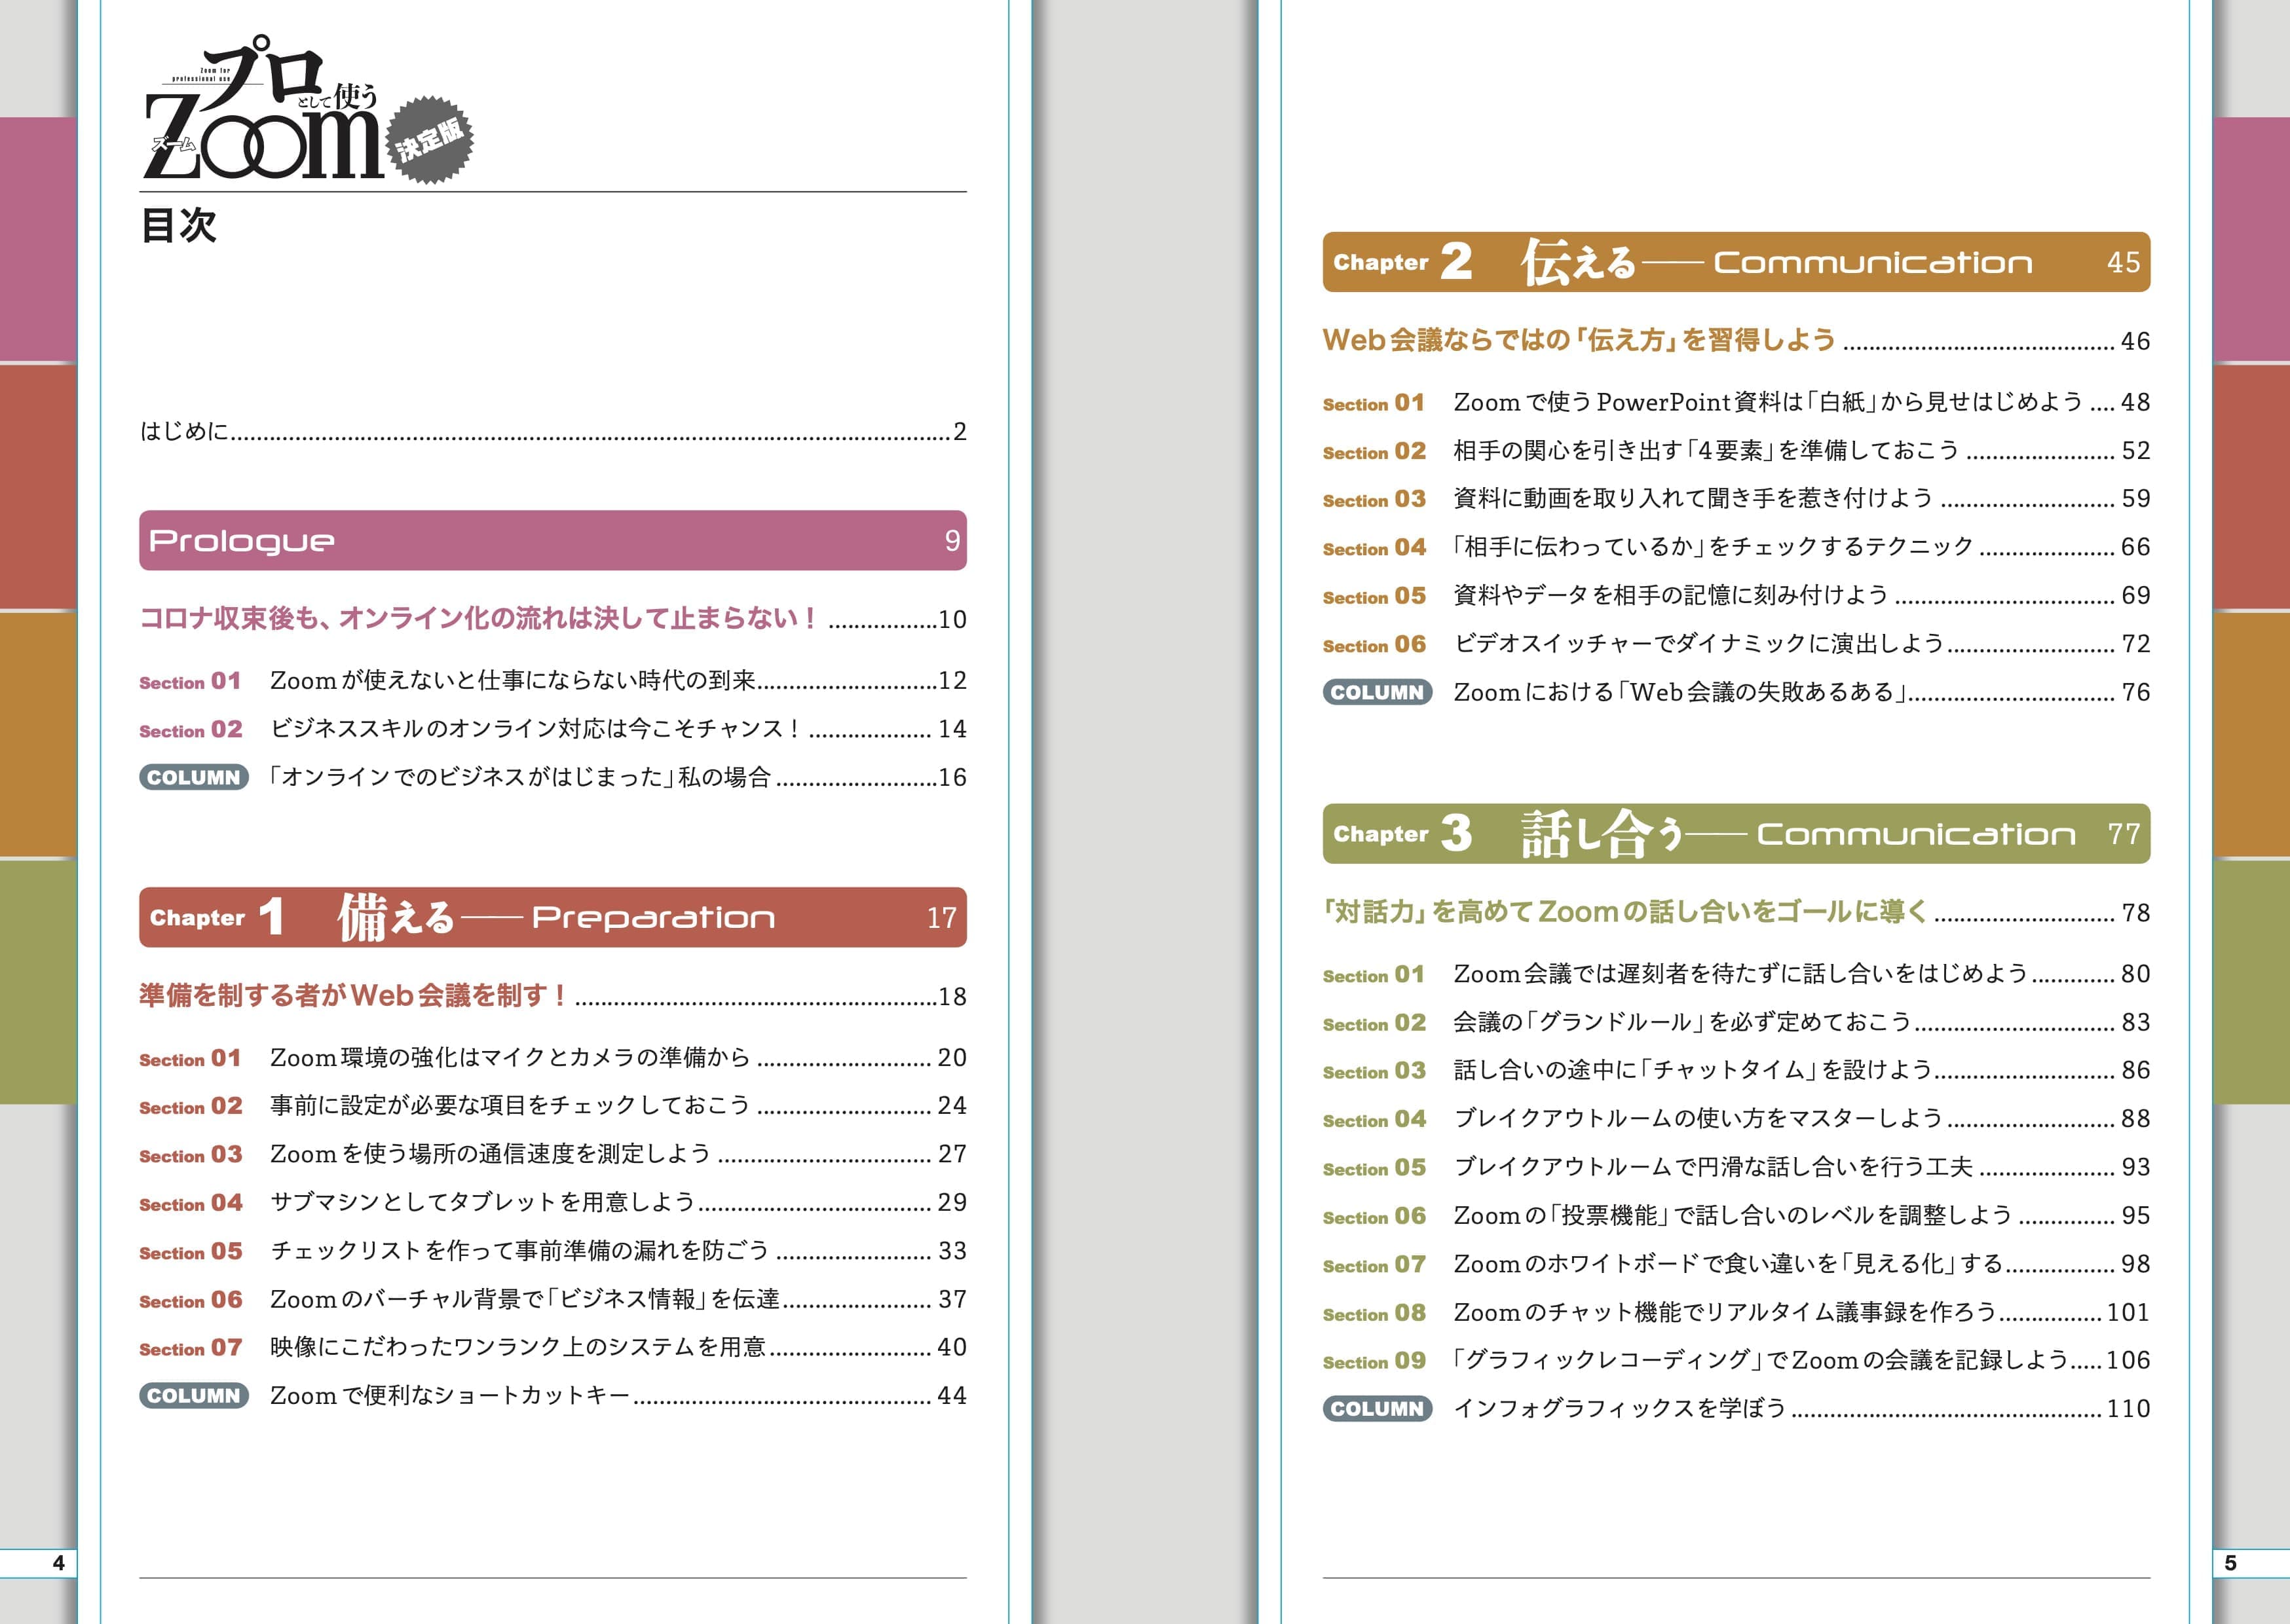Viewport: 2290px width, 1624px height.
Task: Click the olive green index tab on the right edge
Action: [x=2251, y=980]
